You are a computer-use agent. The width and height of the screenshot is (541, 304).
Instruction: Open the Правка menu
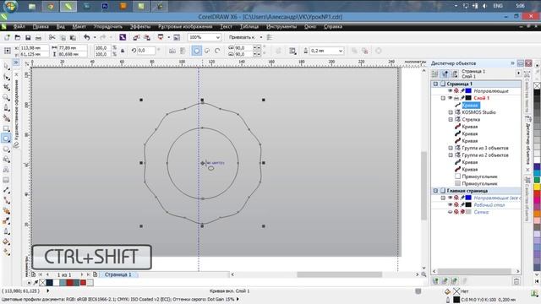(41, 26)
